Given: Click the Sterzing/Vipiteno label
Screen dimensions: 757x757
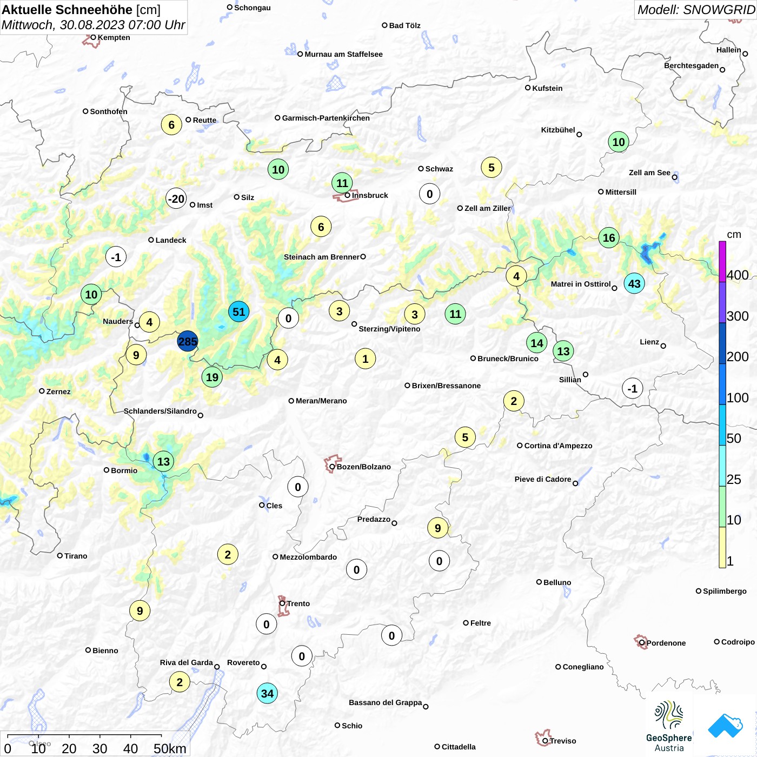Looking at the screenshot, I should 389,329.
